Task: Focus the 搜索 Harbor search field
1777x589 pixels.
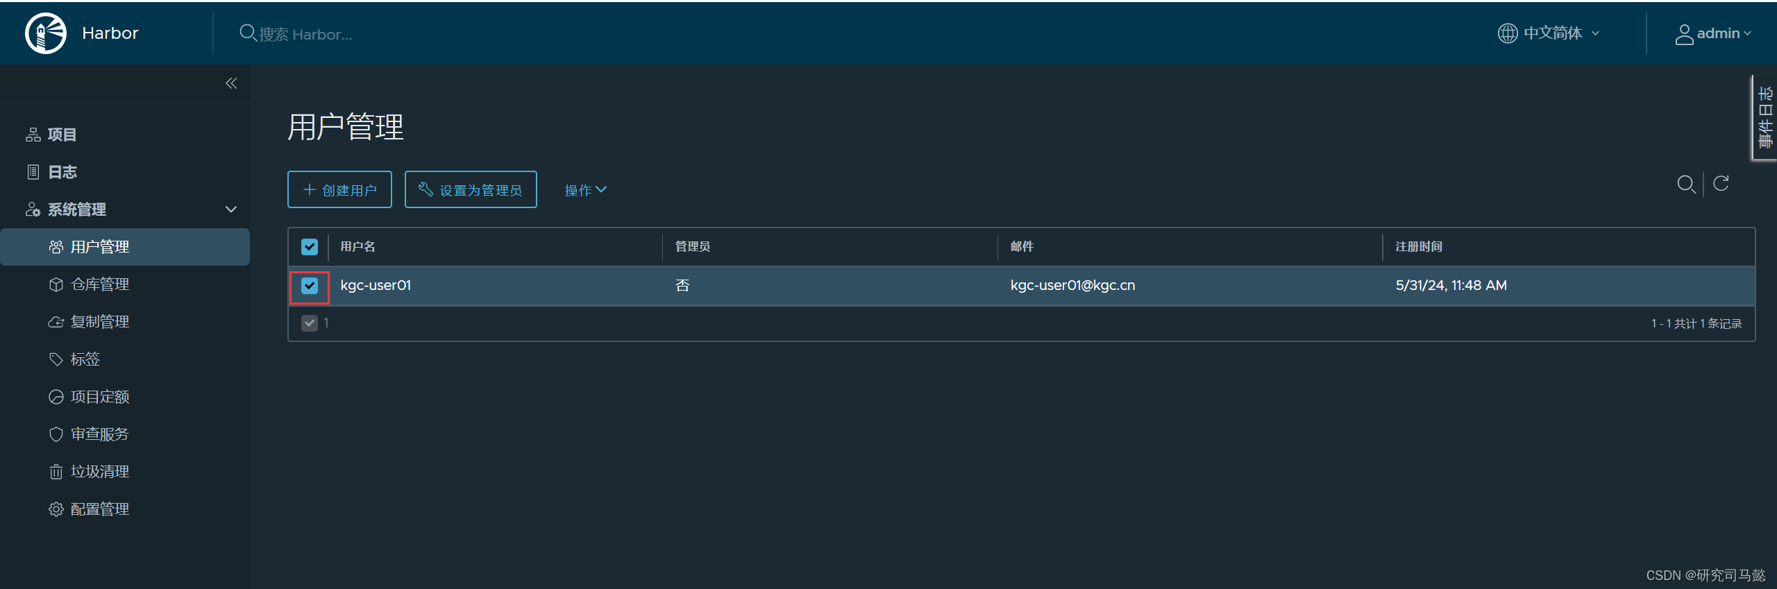Action: point(305,34)
